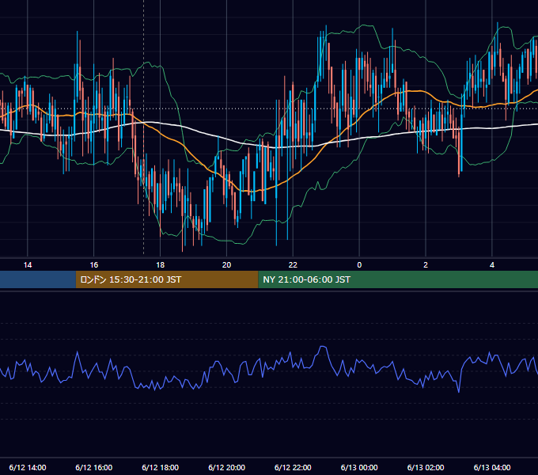The height and width of the screenshot is (475, 538).
Task: Click the 6/12 20:00 date label
Action: tap(226, 467)
